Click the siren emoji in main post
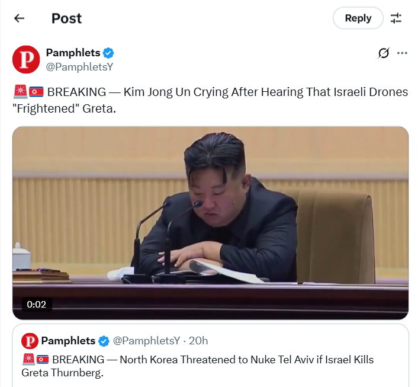 20,91
